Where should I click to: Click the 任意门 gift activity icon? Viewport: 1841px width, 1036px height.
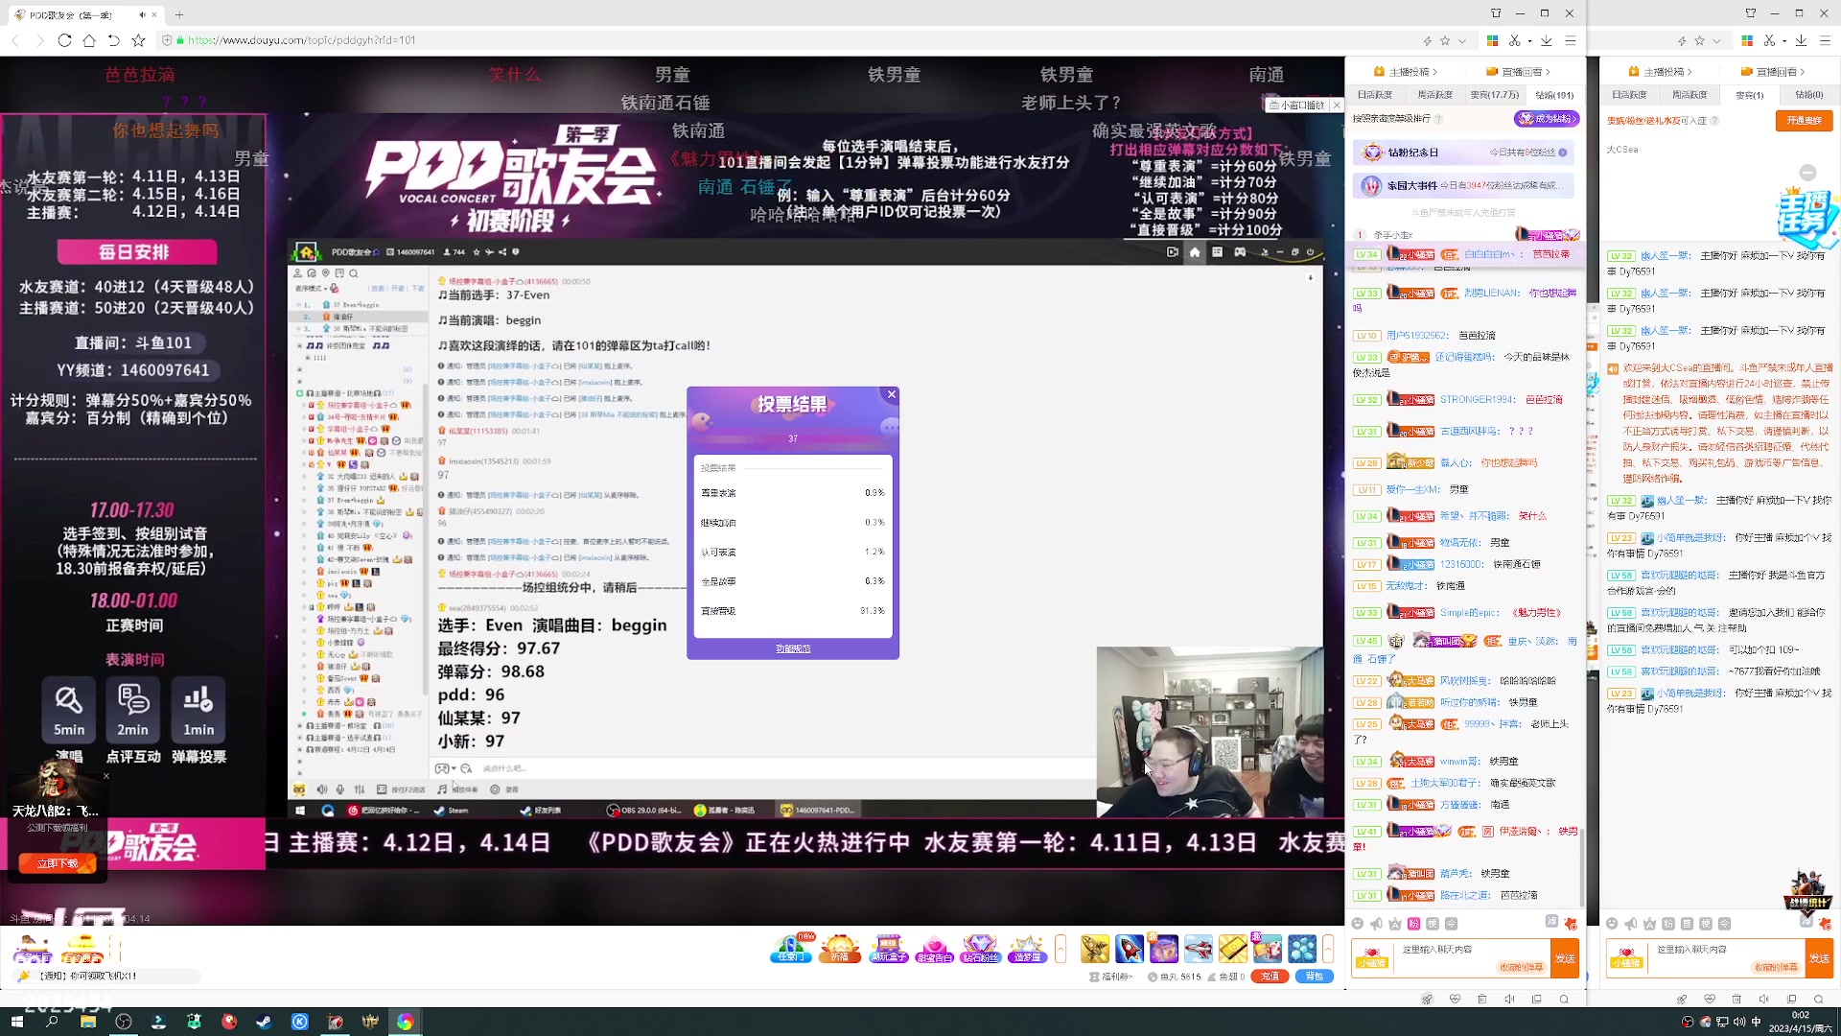click(792, 948)
